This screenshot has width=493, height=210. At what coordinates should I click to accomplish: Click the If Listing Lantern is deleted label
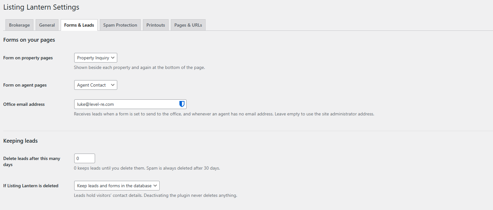(31, 186)
